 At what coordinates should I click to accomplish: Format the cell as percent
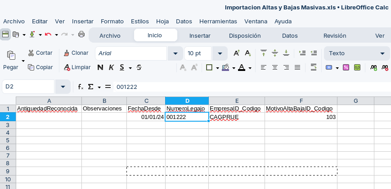(x=346, y=68)
